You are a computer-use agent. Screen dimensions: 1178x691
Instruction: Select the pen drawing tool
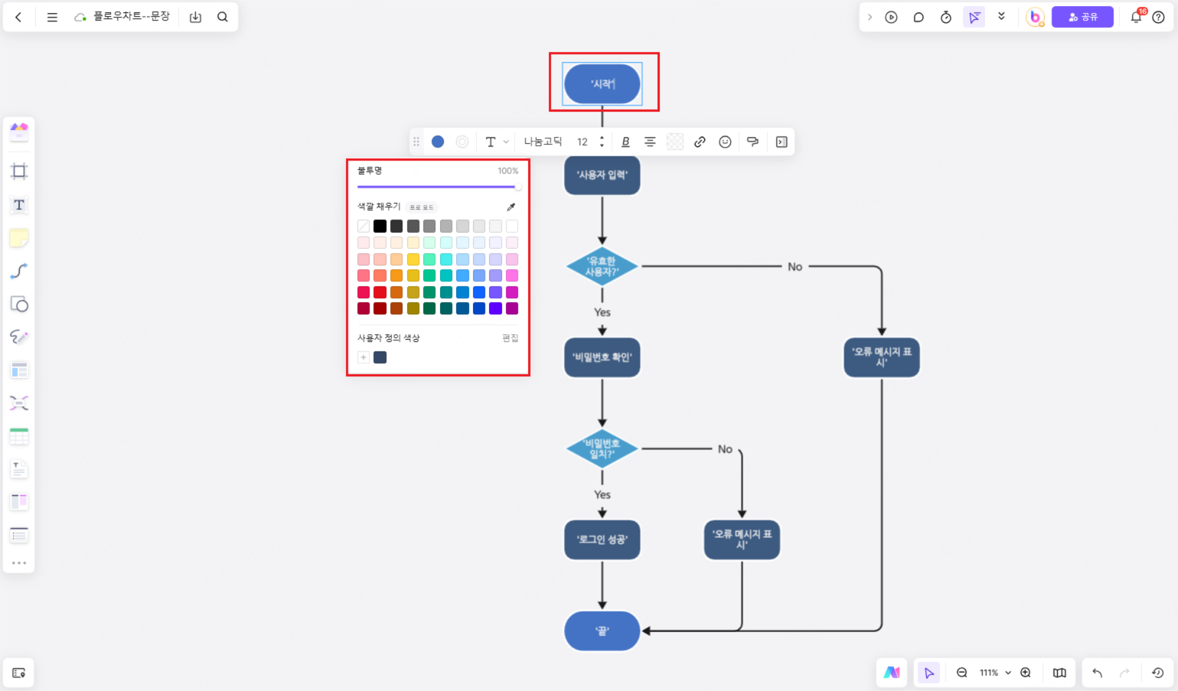click(x=19, y=337)
